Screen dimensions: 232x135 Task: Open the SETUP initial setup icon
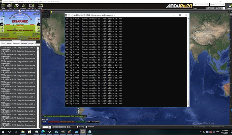tap(16, 6)
